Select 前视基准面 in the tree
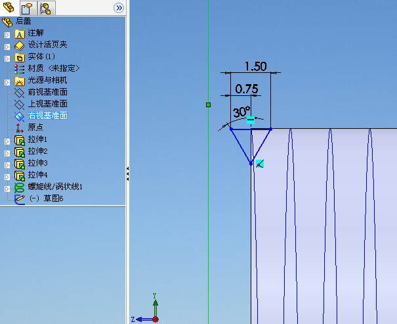397x324 pixels. tap(48, 92)
